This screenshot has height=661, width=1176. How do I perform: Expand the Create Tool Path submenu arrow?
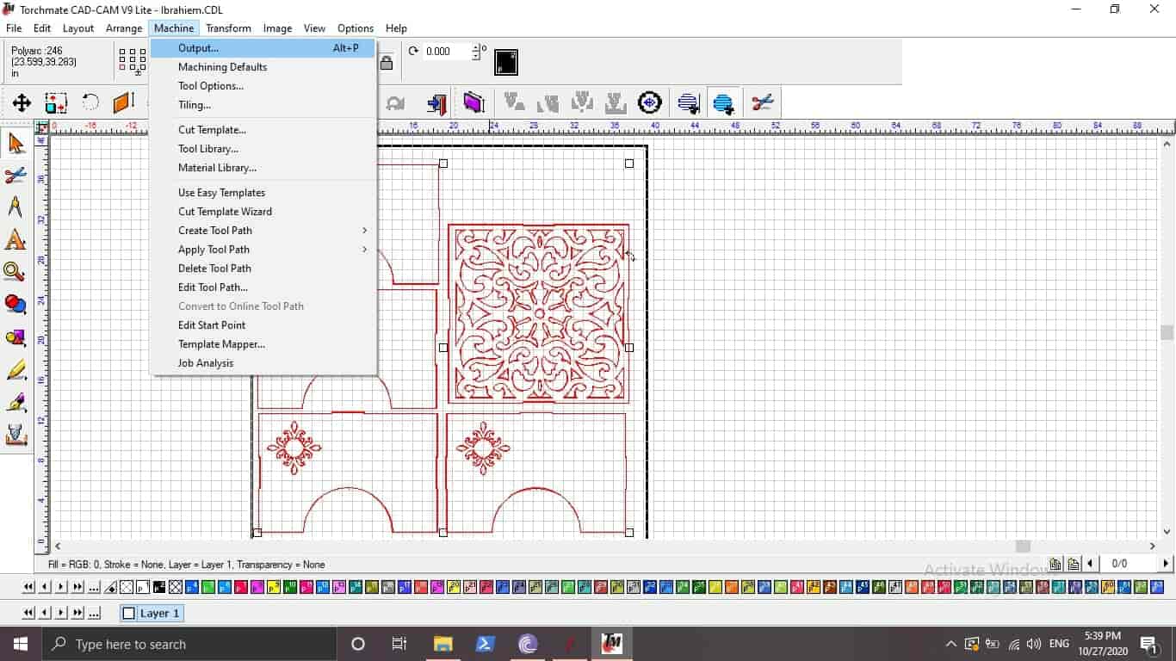[365, 231]
